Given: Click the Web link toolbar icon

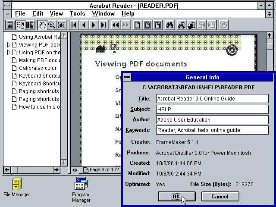Looking at the screenshot, I should pyautogui.click(x=223, y=25).
